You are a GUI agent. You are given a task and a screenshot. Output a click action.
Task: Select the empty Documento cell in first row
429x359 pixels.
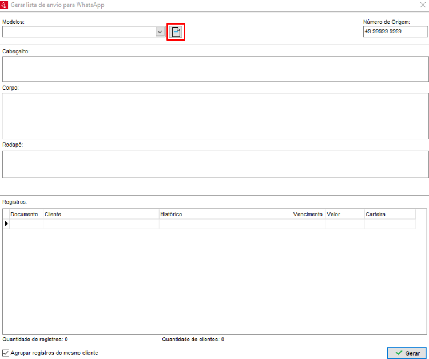tap(26, 224)
